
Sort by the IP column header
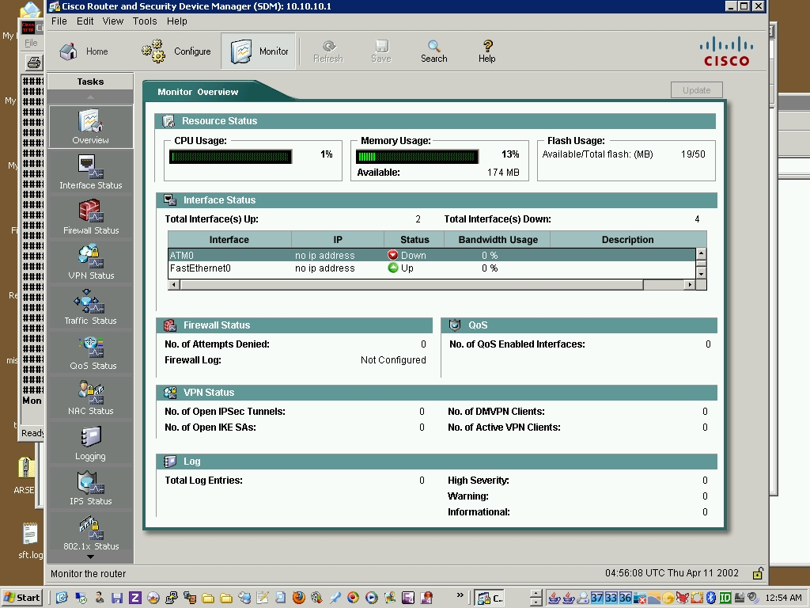(x=338, y=239)
